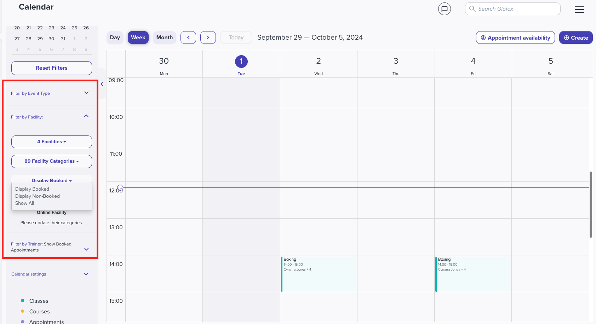596x324 pixels.
Task: Select Display Non-Booked option
Action: click(38, 196)
